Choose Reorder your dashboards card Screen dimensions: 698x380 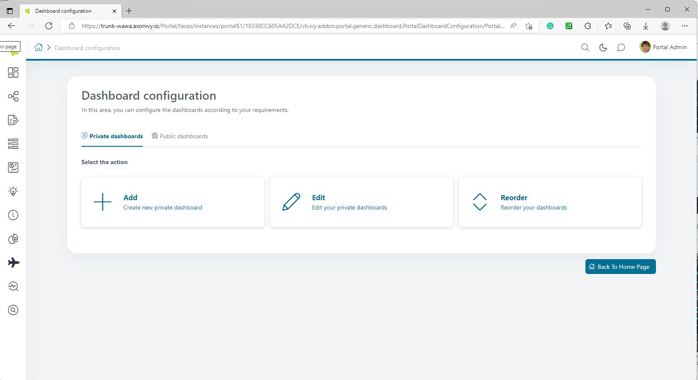click(550, 202)
